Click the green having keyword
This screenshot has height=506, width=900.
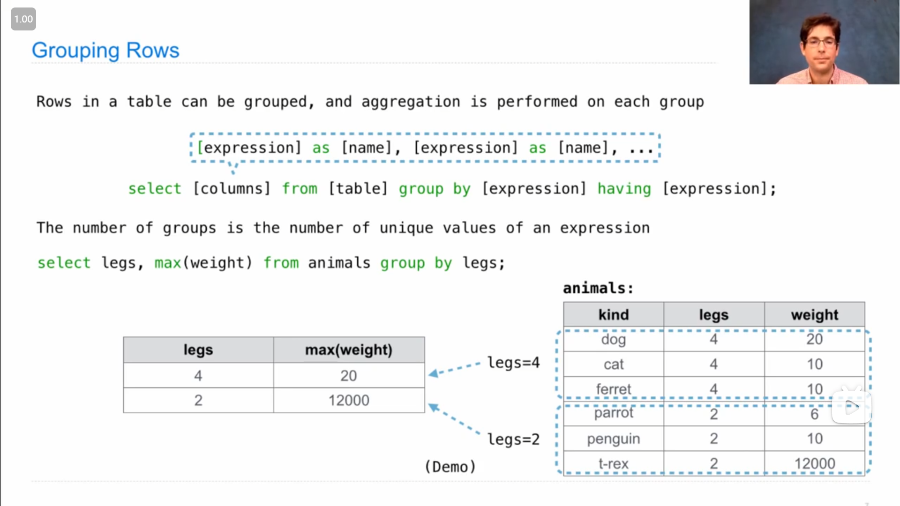[x=624, y=189]
